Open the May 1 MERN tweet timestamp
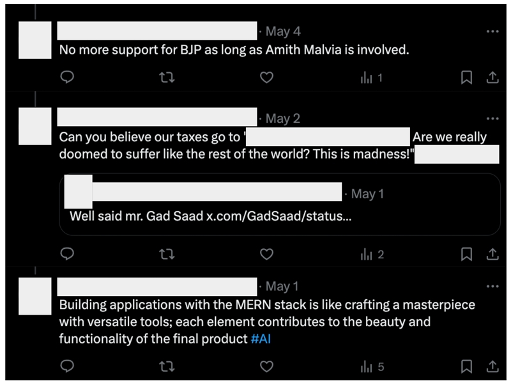 pyautogui.click(x=282, y=287)
